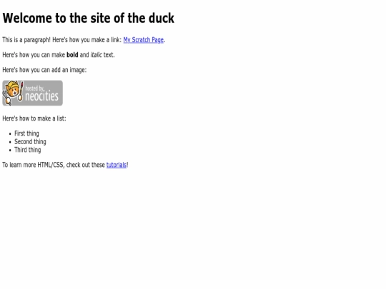The image size is (386, 289).
Task: Click the bullet before "First thing"
Action: (x=10, y=134)
